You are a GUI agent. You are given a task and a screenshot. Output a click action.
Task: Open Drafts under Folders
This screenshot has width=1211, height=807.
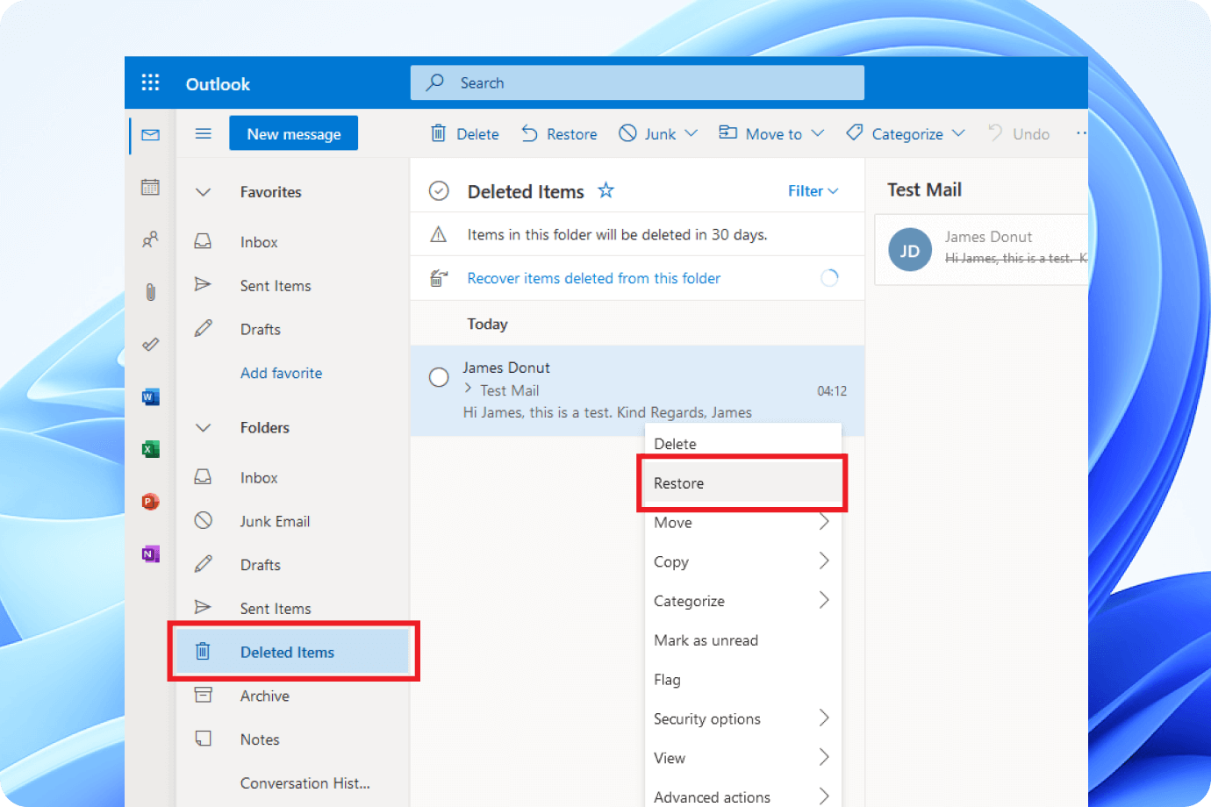pos(293,565)
